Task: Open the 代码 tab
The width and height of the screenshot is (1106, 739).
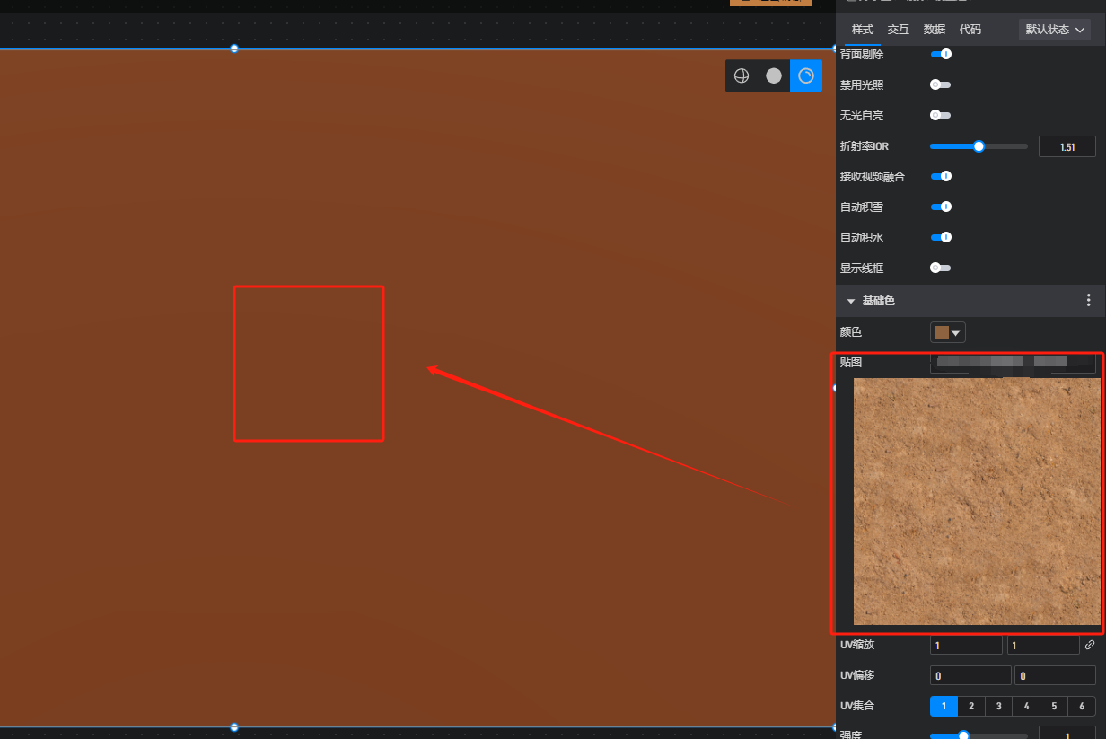Action: [970, 30]
